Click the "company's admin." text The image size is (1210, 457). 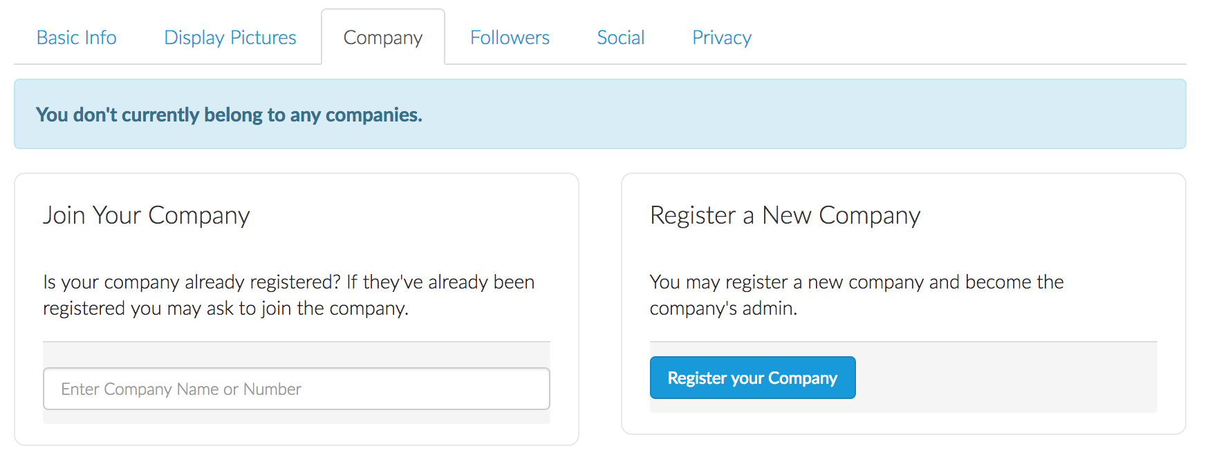click(x=723, y=309)
